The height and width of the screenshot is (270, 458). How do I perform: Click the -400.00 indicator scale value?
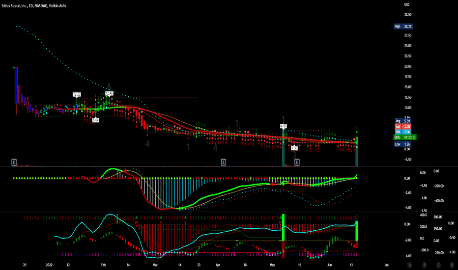438,201
